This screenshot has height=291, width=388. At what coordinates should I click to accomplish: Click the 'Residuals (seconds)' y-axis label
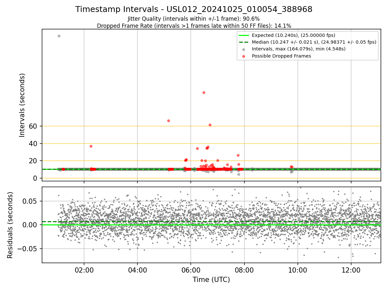10,225
